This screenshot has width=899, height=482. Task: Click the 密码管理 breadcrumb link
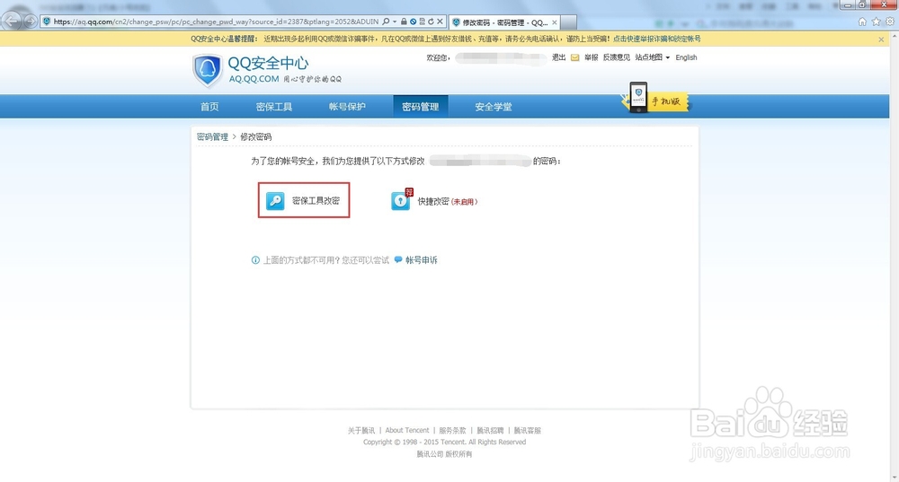(x=212, y=136)
